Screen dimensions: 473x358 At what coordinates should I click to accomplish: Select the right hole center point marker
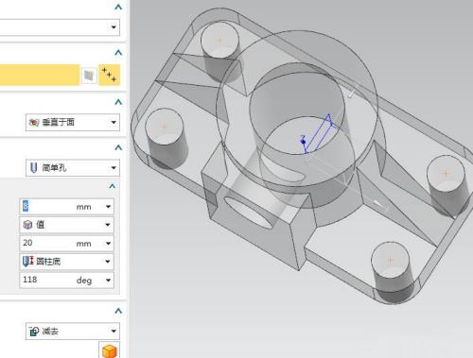[x=446, y=173]
